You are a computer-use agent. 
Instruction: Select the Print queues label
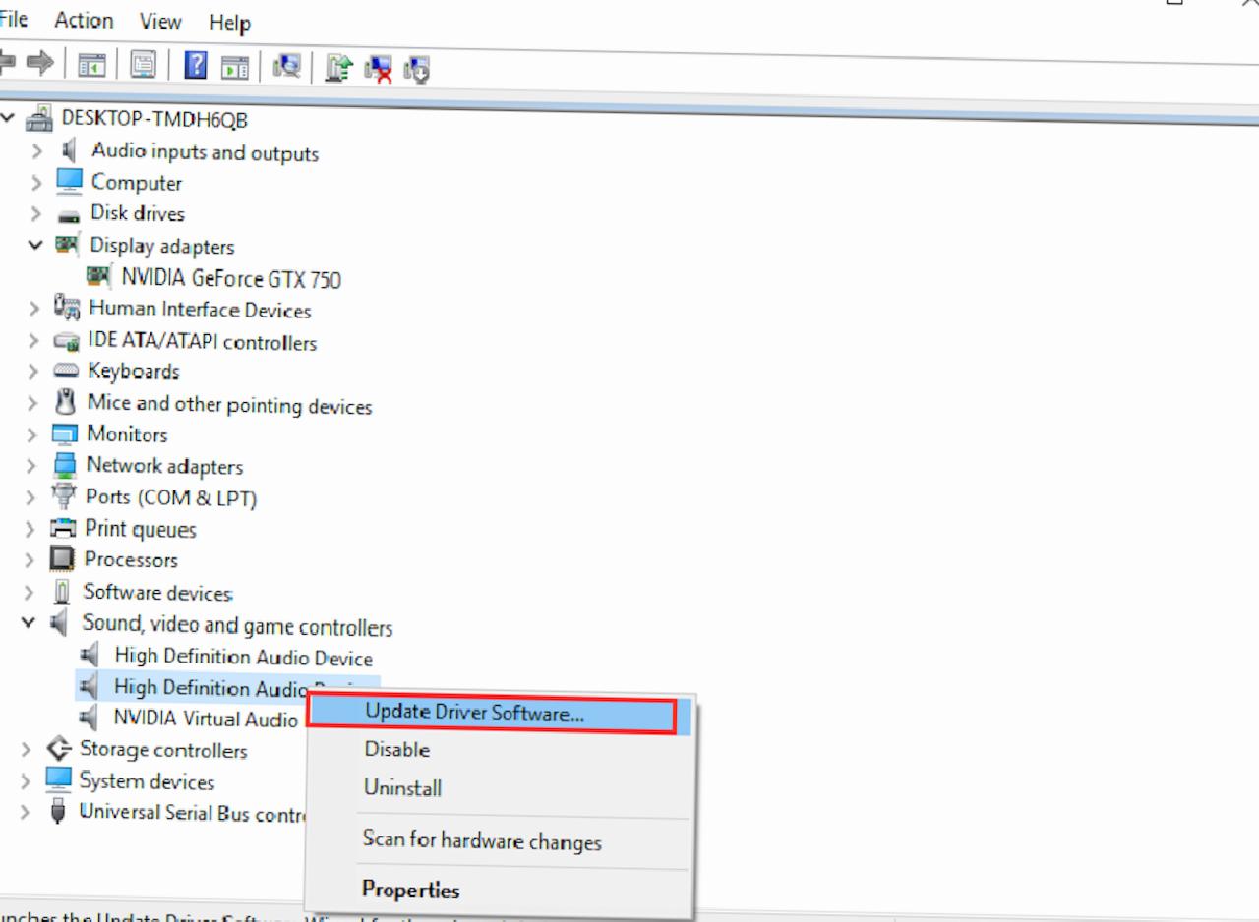pos(140,529)
